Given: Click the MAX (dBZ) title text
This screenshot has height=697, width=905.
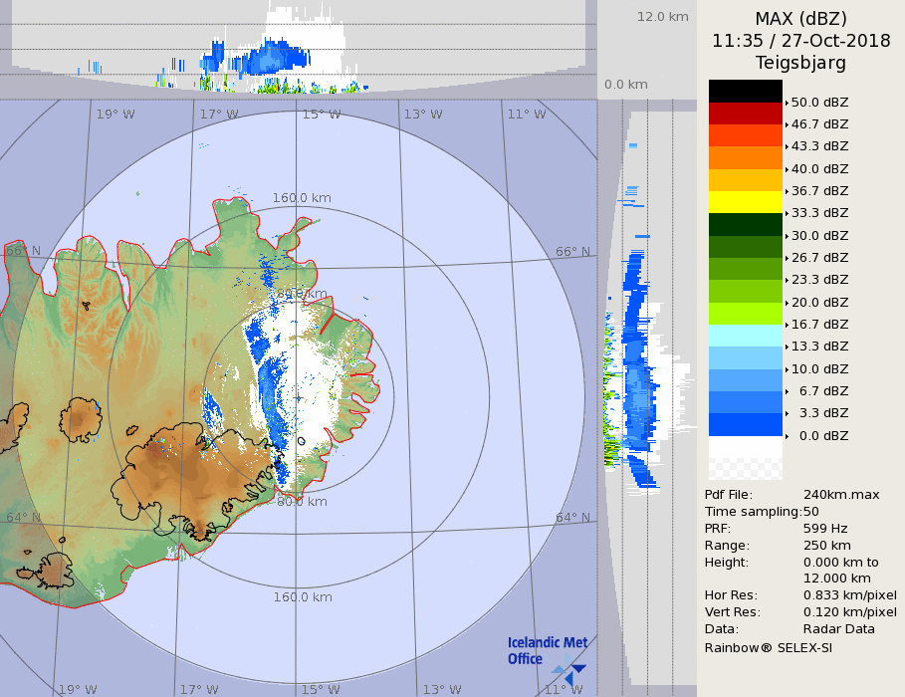Looking at the screenshot, I should click(x=800, y=18).
